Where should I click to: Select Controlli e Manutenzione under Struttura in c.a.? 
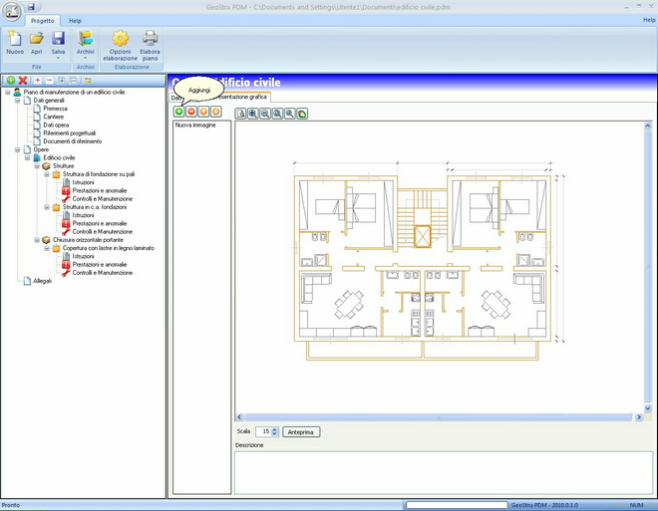pyautogui.click(x=103, y=232)
